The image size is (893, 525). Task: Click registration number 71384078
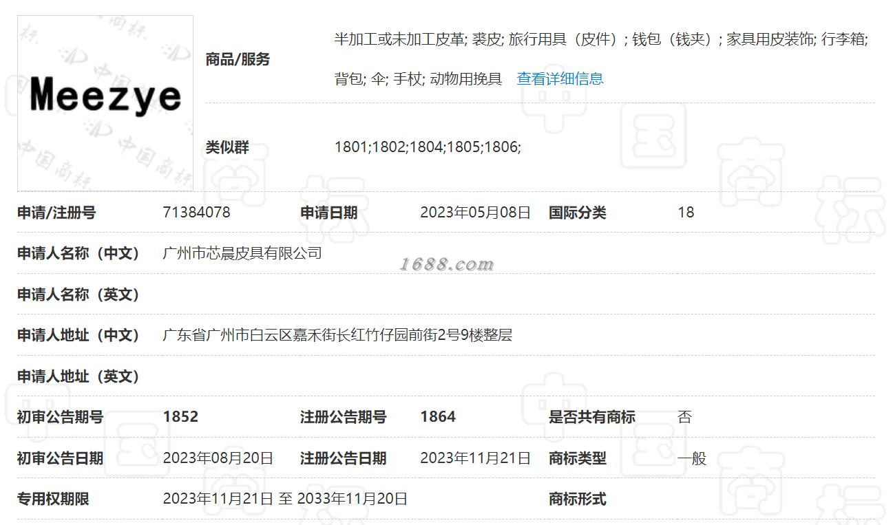(196, 213)
